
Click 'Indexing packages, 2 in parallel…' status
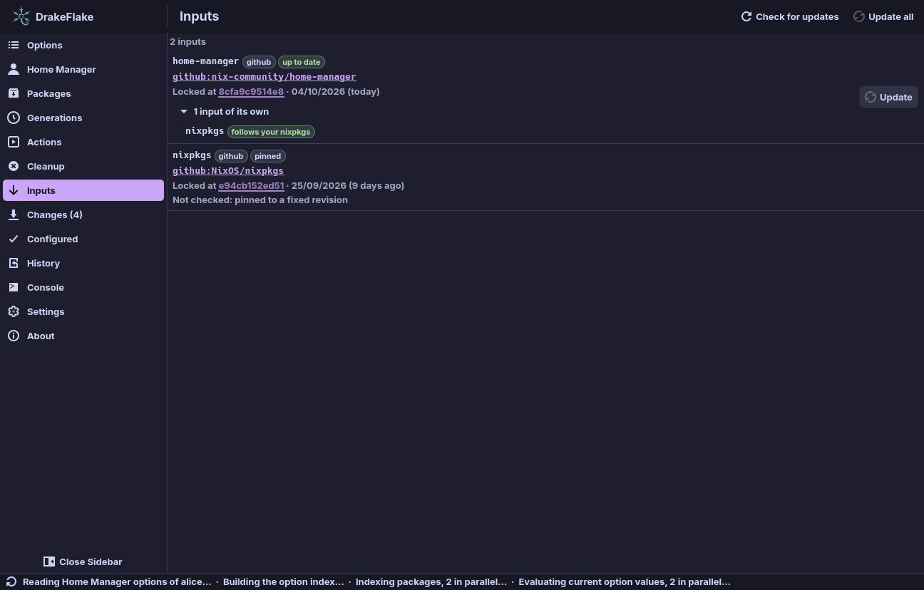[431, 581]
